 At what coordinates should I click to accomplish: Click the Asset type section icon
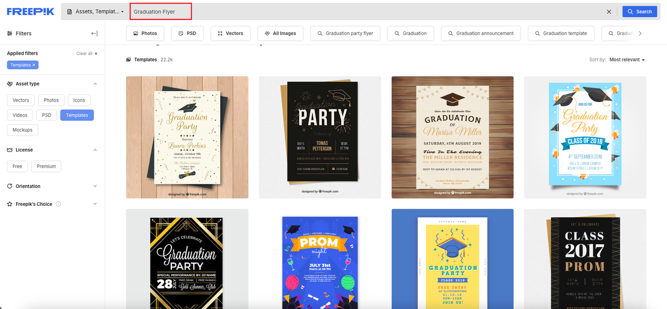click(x=10, y=84)
